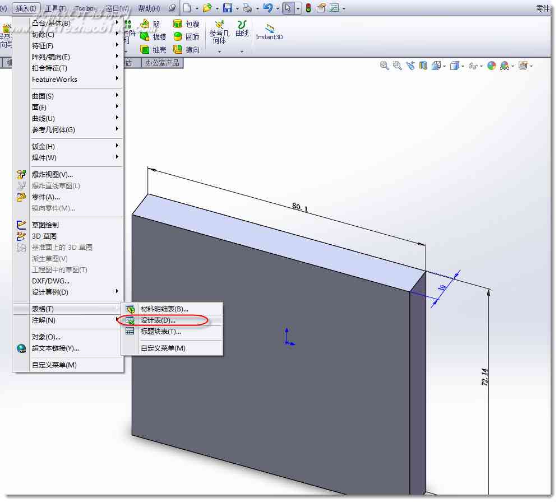Open dropdown arrow next to Open folder
The image size is (559, 503).
click(217, 8)
